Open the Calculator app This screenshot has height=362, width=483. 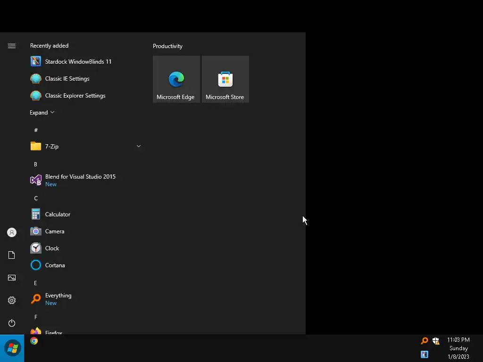point(86,214)
